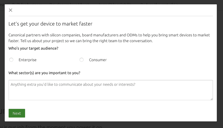Click the "Consumer" option label text
Viewport: 223px width, 128px height.
(x=98, y=60)
